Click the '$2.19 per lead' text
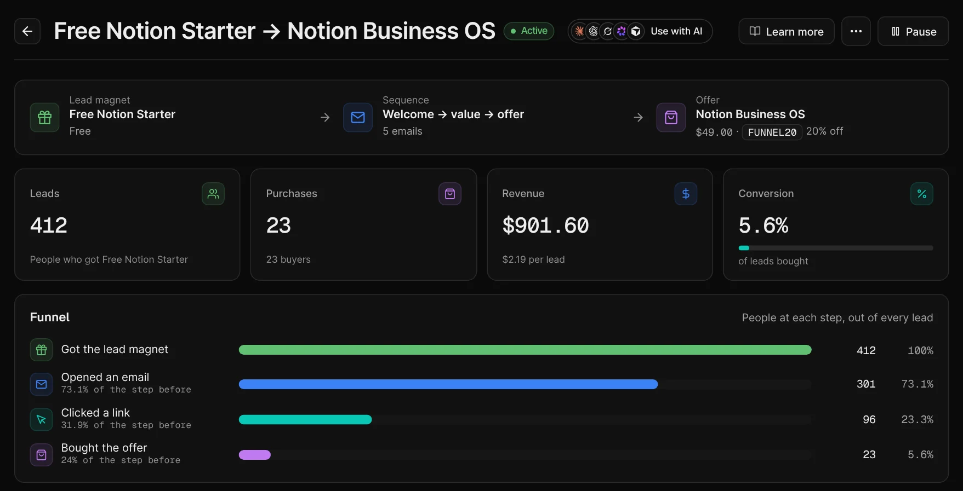This screenshot has width=963, height=491. click(533, 259)
